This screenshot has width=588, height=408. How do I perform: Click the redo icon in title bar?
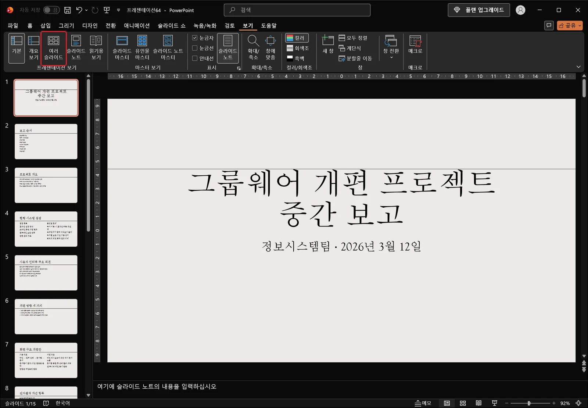pyautogui.click(x=95, y=10)
